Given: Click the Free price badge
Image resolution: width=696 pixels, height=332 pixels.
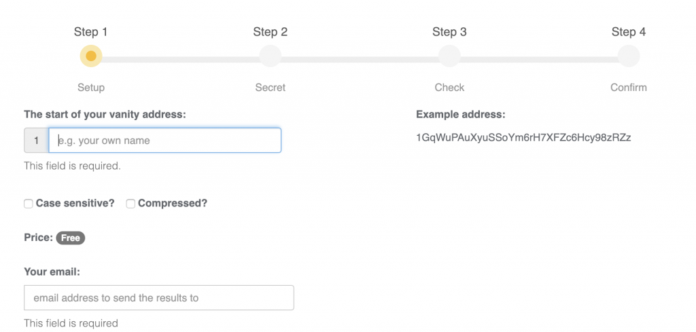Looking at the screenshot, I should [71, 238].
